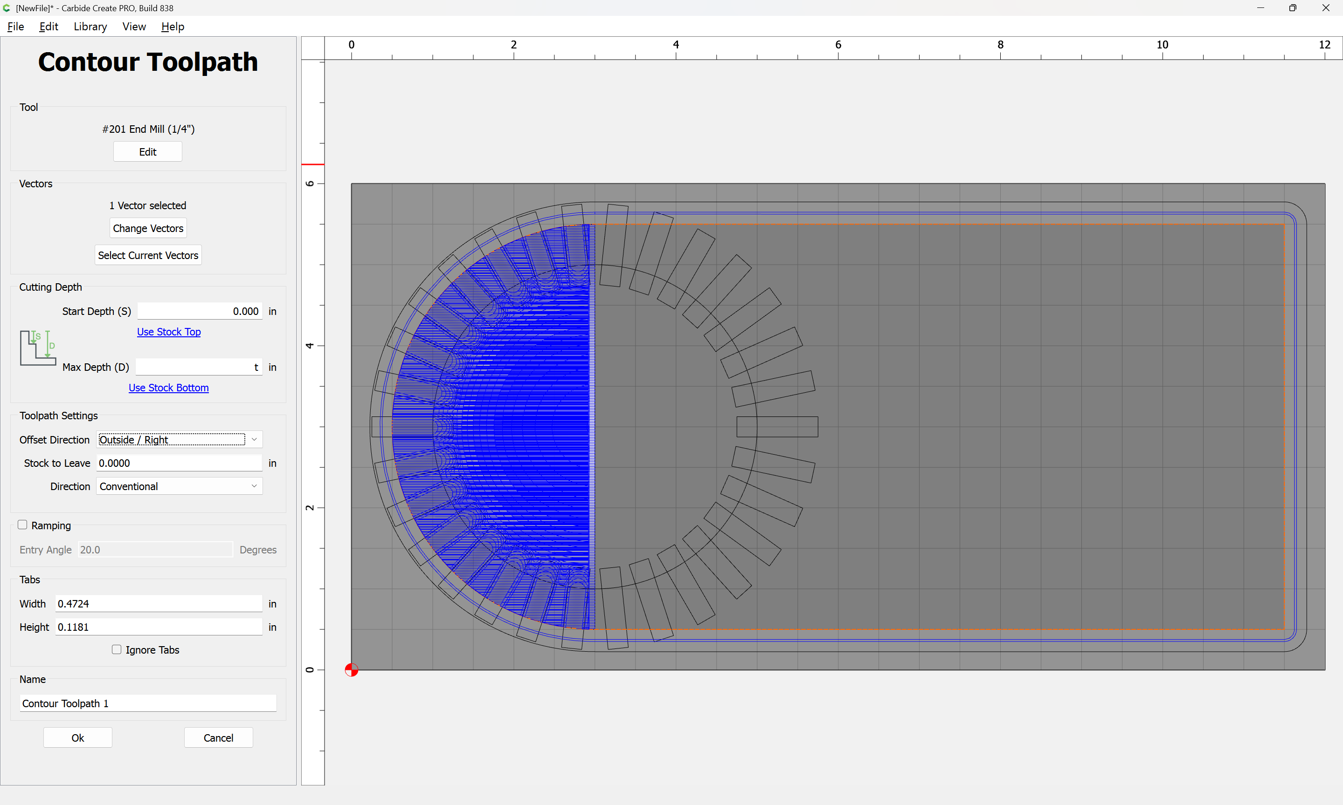Screen dimensions: 1343x805
Task: Open the Library menu
Action: pyautogui.click(x=90, y=27)
